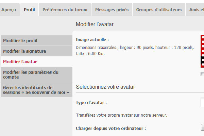
Task: Click the Sélectionnez votre avatar heading
Action: 105,87
